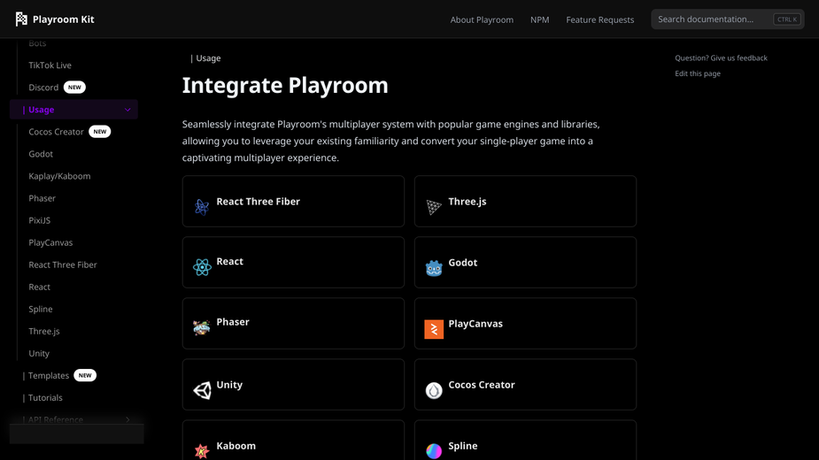Expand the API Reference sidebar arrow
Viewport: 819px width, 460px height.
point(127,420)
